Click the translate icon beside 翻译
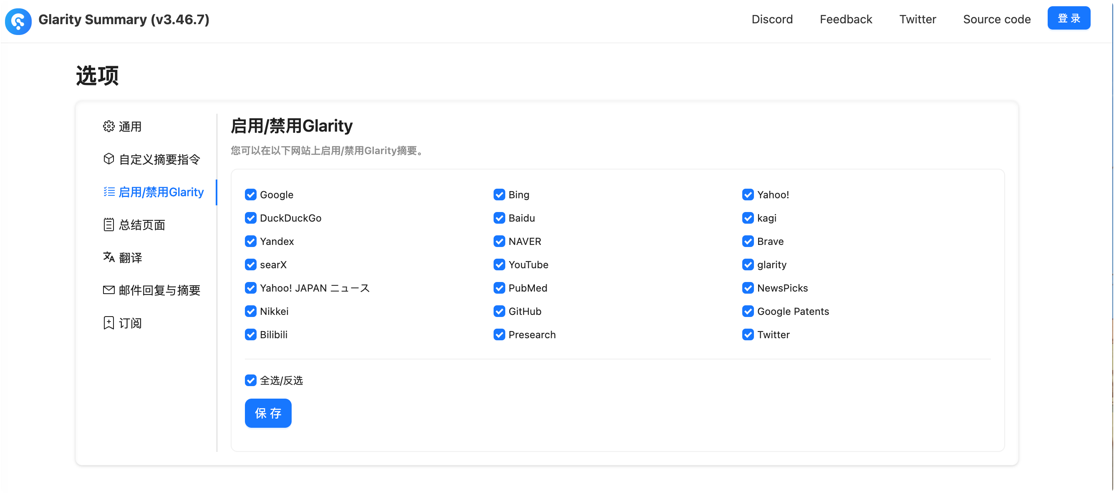 click(x=108, y=257)
